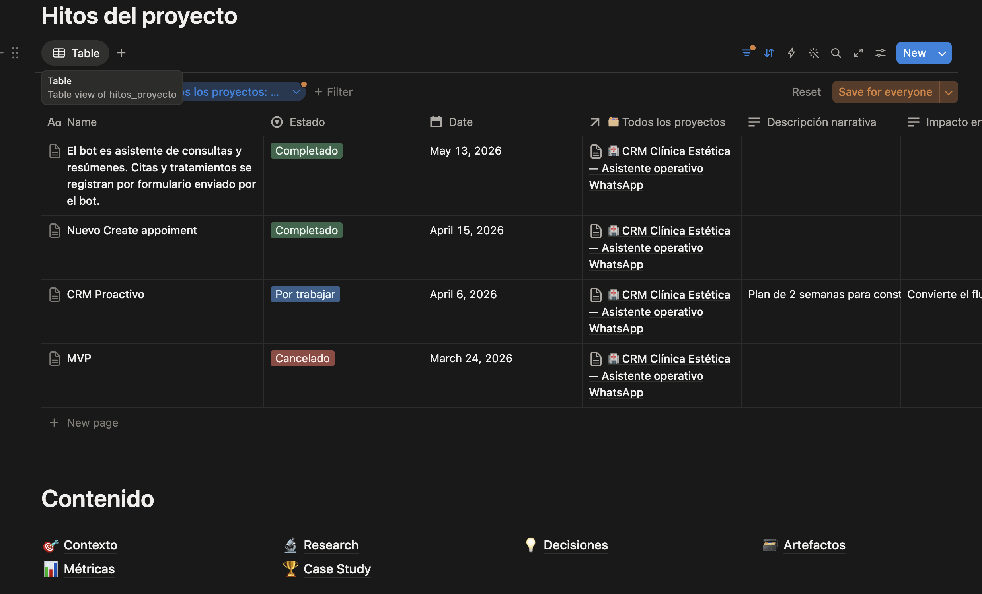This screenshot has width=982, height=594.
Task: Open the dropdown arrow beside Save for everyone
Action: point(949,92)
